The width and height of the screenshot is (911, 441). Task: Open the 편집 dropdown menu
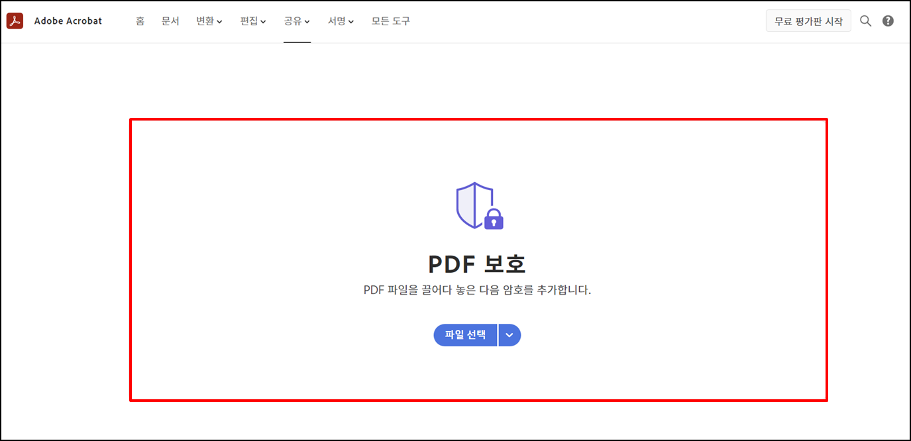coord(252,21)
